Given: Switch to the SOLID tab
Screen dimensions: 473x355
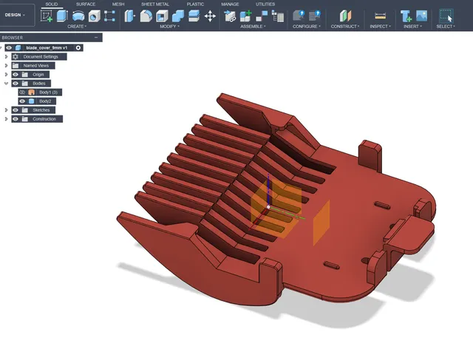Looking at the screenshot, I should pyautogui.click(x=52, y=4).
